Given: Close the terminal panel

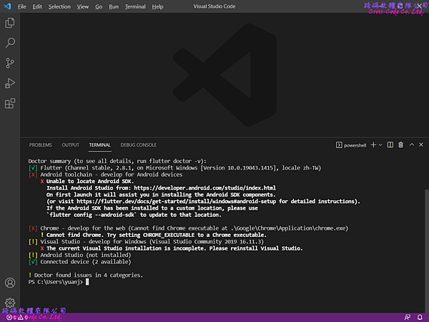Looking at the screenshot, I should [x=421, y=145].
